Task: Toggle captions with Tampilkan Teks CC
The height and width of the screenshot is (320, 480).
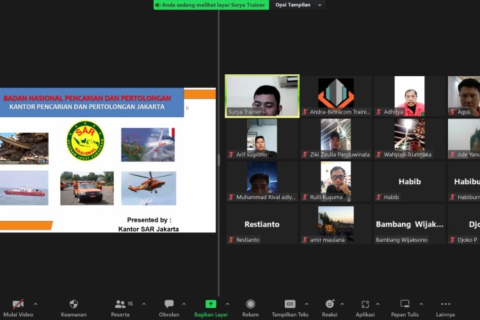Action: coord(290,304)
